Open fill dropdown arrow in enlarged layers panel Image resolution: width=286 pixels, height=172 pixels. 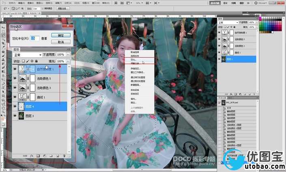(68, 61)
